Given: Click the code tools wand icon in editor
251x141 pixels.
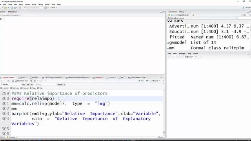Looking at the screenshot, I should pyautogui.click(x=35, y=81).
